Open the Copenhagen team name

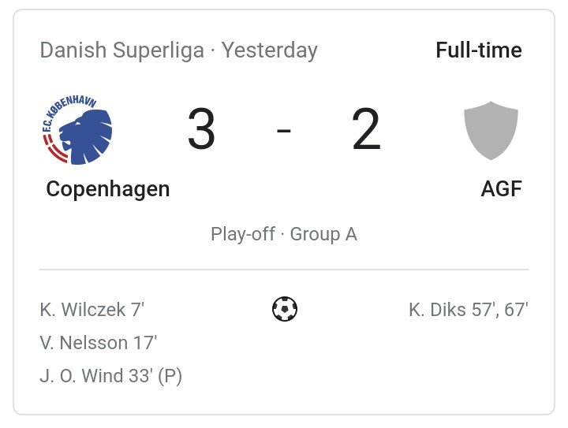[108, 190]
